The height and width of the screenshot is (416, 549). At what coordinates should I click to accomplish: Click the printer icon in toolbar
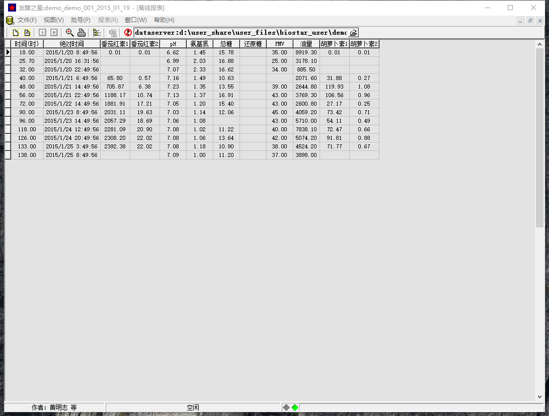[x=81, y=33]
